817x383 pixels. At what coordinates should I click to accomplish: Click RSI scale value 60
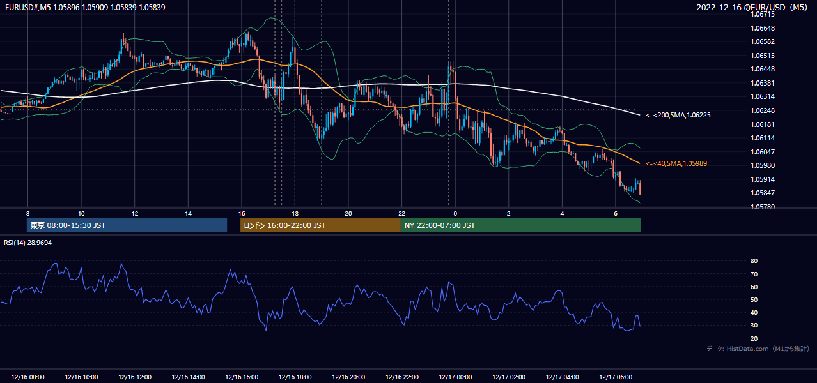coord(754,287)
